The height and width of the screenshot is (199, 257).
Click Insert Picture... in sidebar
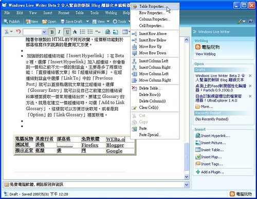211,143
